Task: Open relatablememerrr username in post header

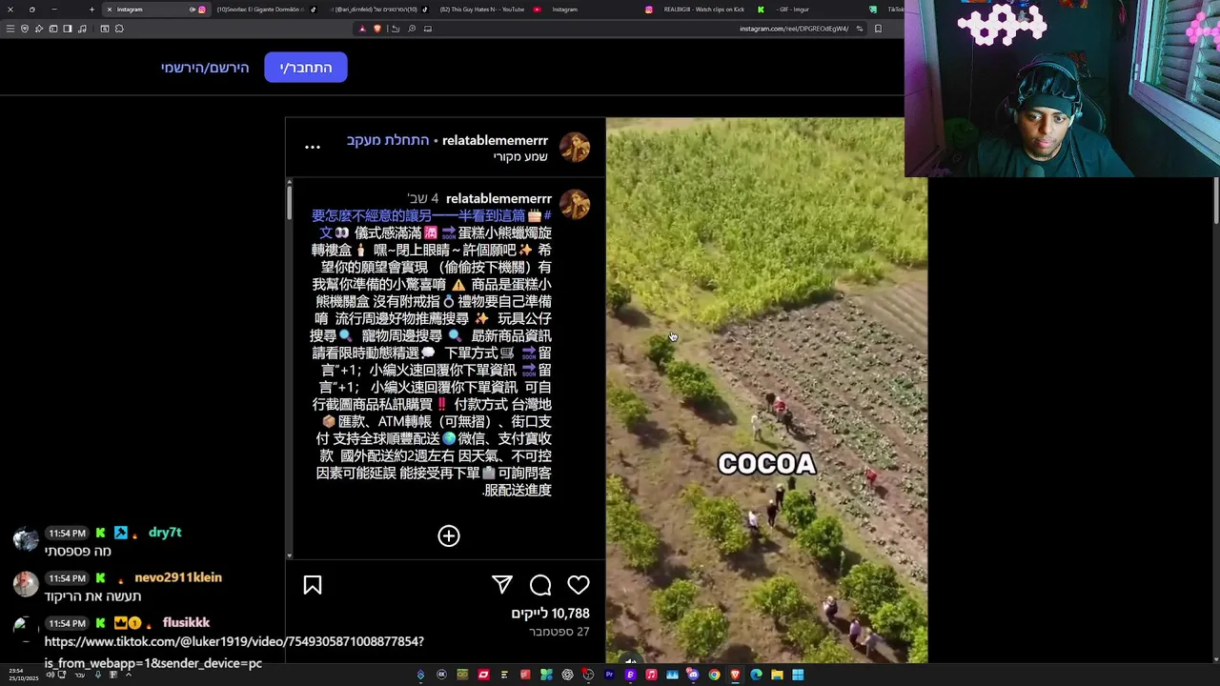Action: point(495,140)
